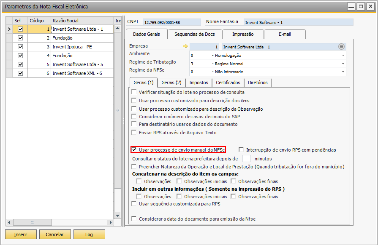Open the Regime de Tributação dropdown
The height and width of the screenshot is (245, 378).
(x=343, y=64)
